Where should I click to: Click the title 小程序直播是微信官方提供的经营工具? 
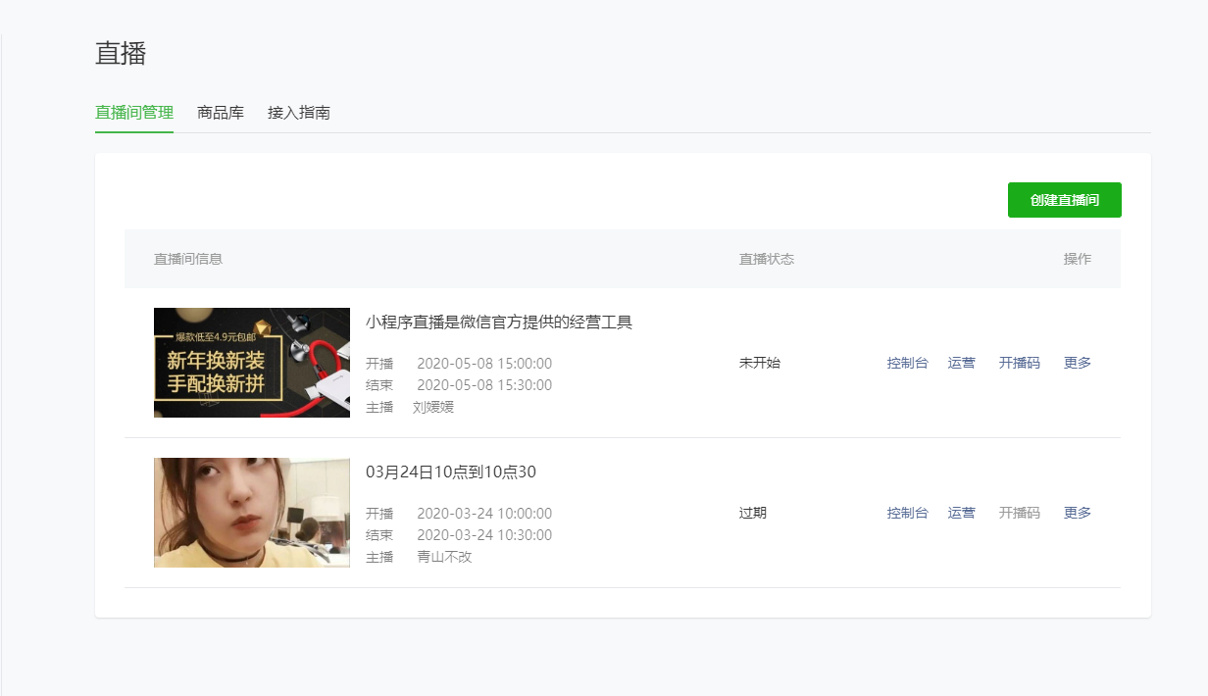point(498,323)
